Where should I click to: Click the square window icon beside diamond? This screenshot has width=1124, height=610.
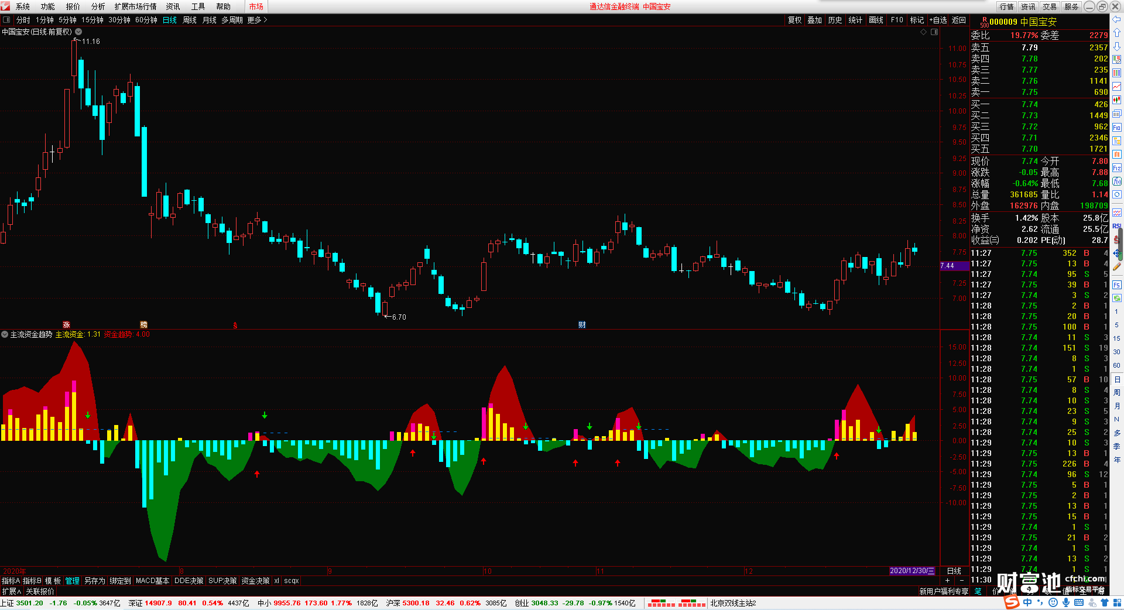tap(934, 32)
